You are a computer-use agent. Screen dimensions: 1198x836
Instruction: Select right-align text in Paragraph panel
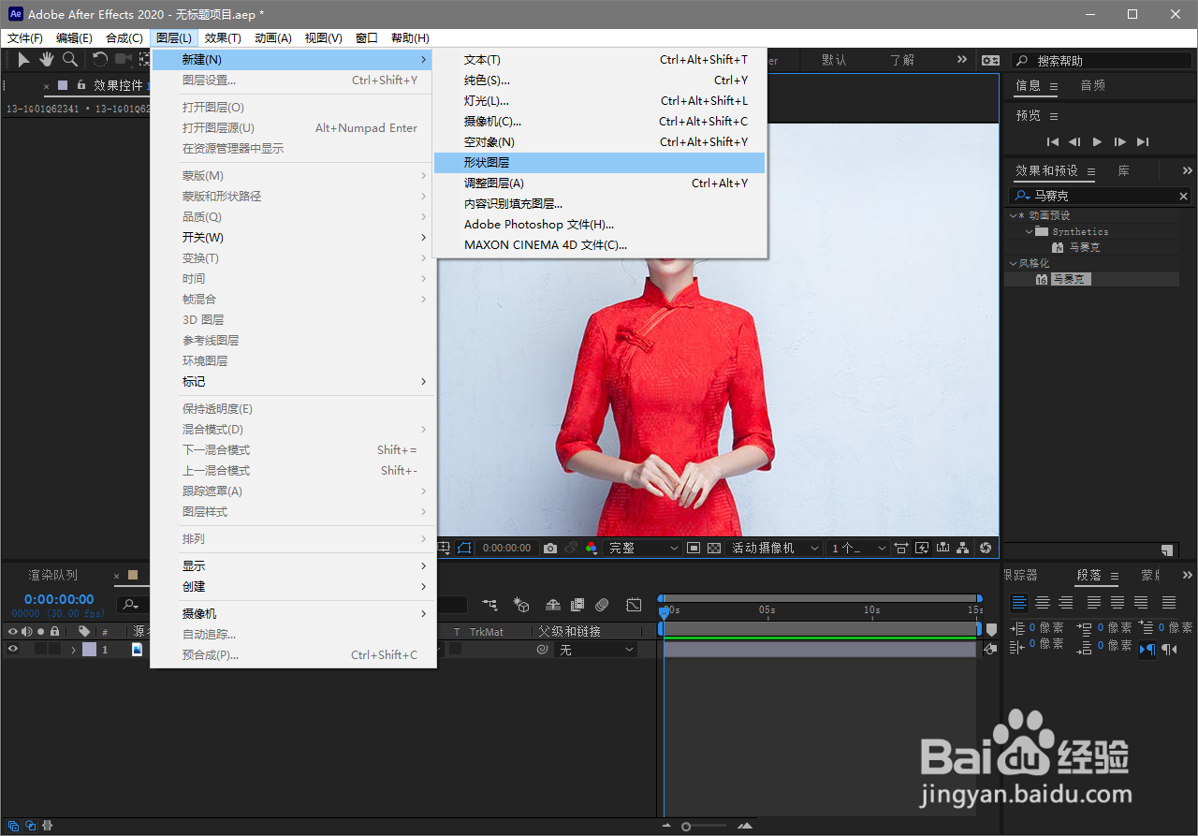[x=1064, y=603]
